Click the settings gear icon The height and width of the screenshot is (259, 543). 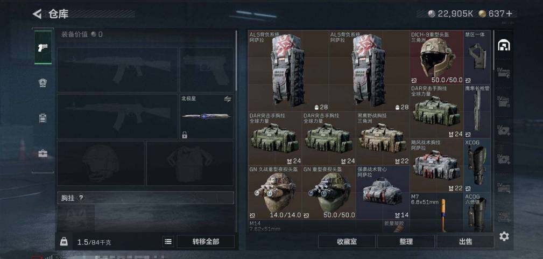(504, 236)
